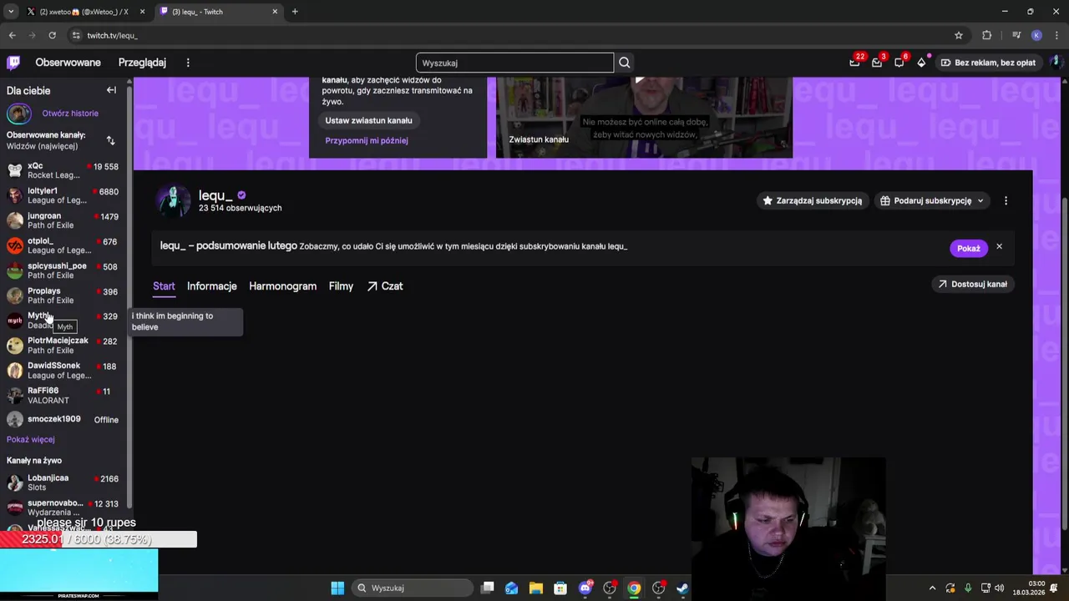Click Bez reklam, bez opłat button

987,63
